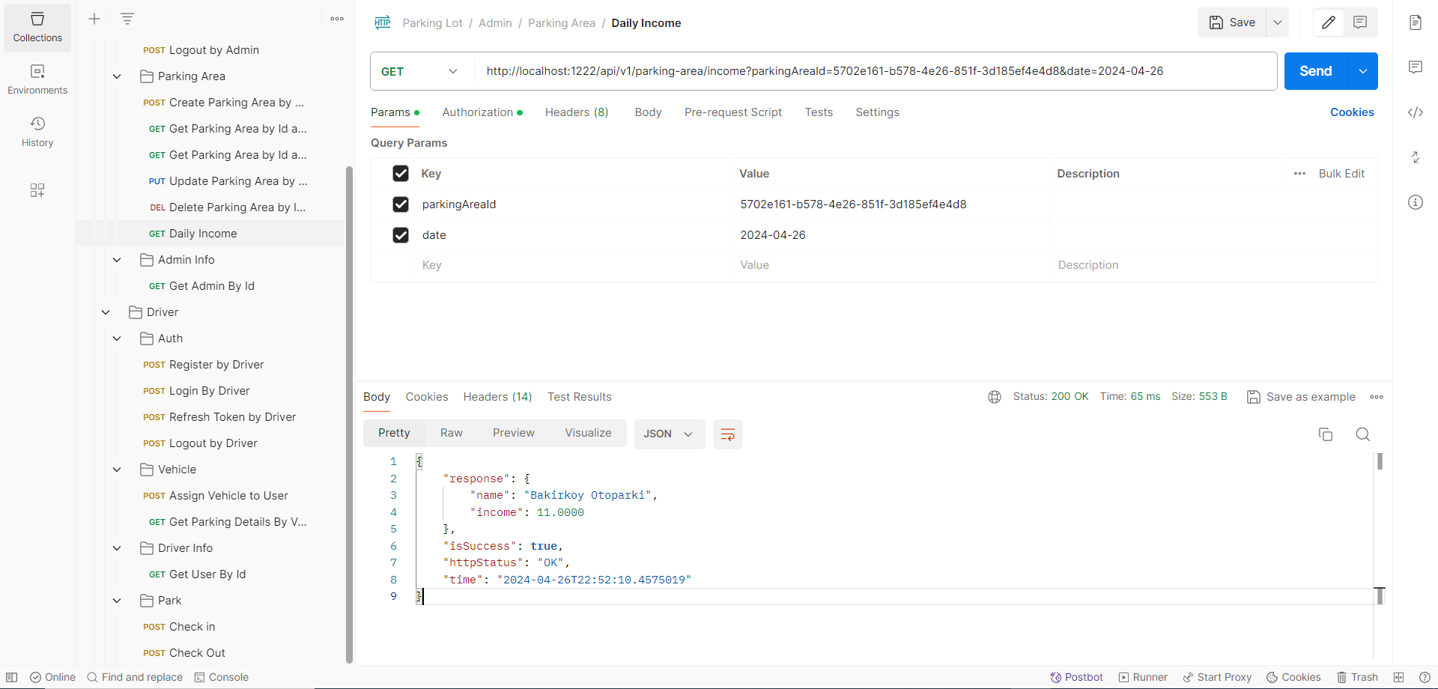
Task: Open the Cookies link below Send
Action: [1352, 112]
